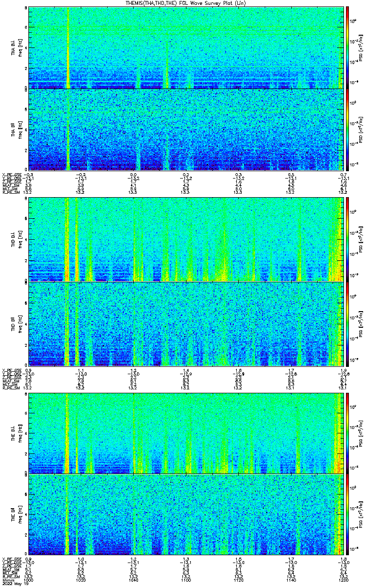Click the 1020 time tick label
The width and height of the screenshot is (367, 587).
tap(81, 579)
